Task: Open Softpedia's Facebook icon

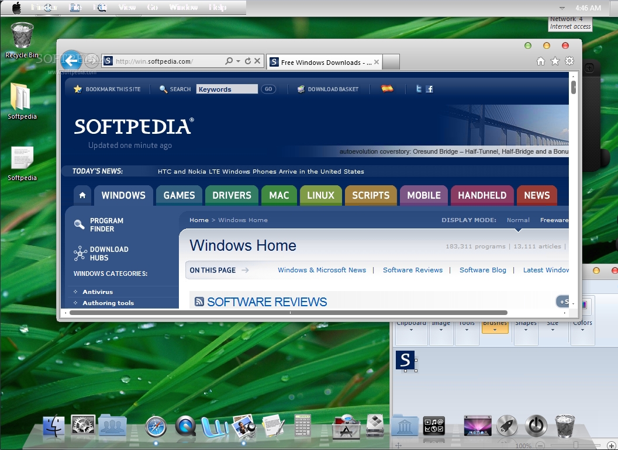Action: [429, 89]
